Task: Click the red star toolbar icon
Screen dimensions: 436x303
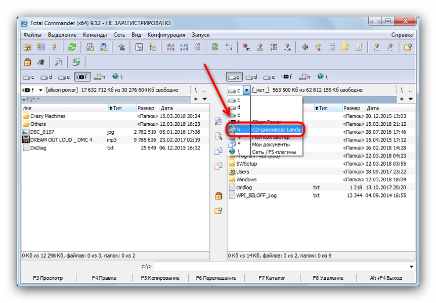Action: tap(246, 47)
